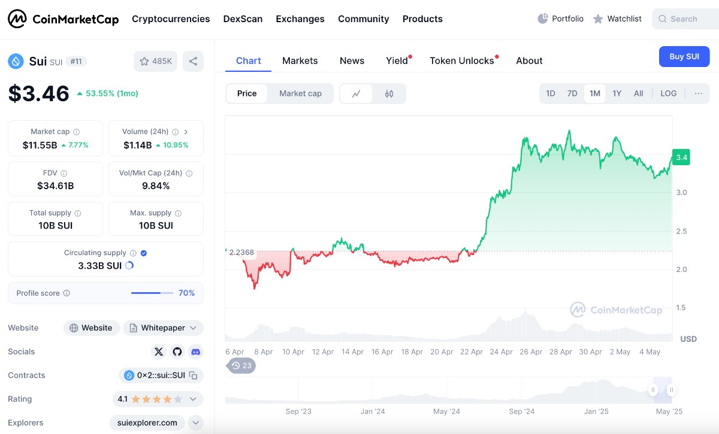Switch to the Yield tab
This screenshot has width=719, height=434.
pyautogui.click(x=397, y=61)
